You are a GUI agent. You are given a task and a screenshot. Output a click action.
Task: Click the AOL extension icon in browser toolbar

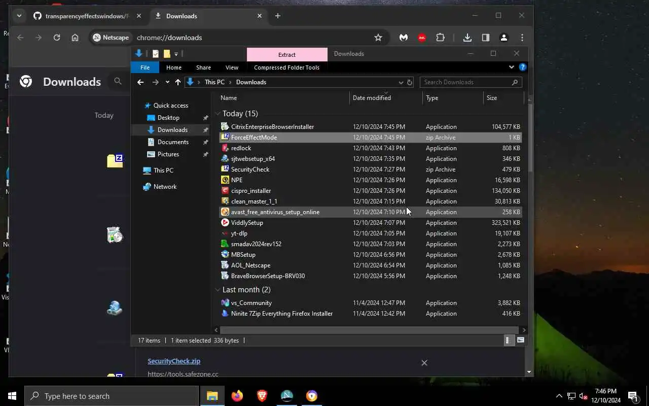(422, 38)
